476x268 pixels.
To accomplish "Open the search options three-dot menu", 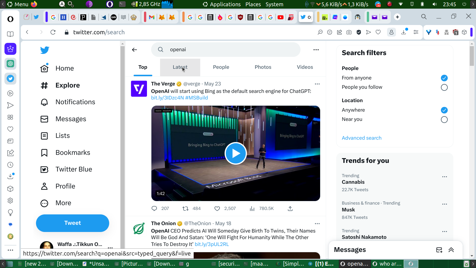I will pyautogui.click(x=316, y=50).
